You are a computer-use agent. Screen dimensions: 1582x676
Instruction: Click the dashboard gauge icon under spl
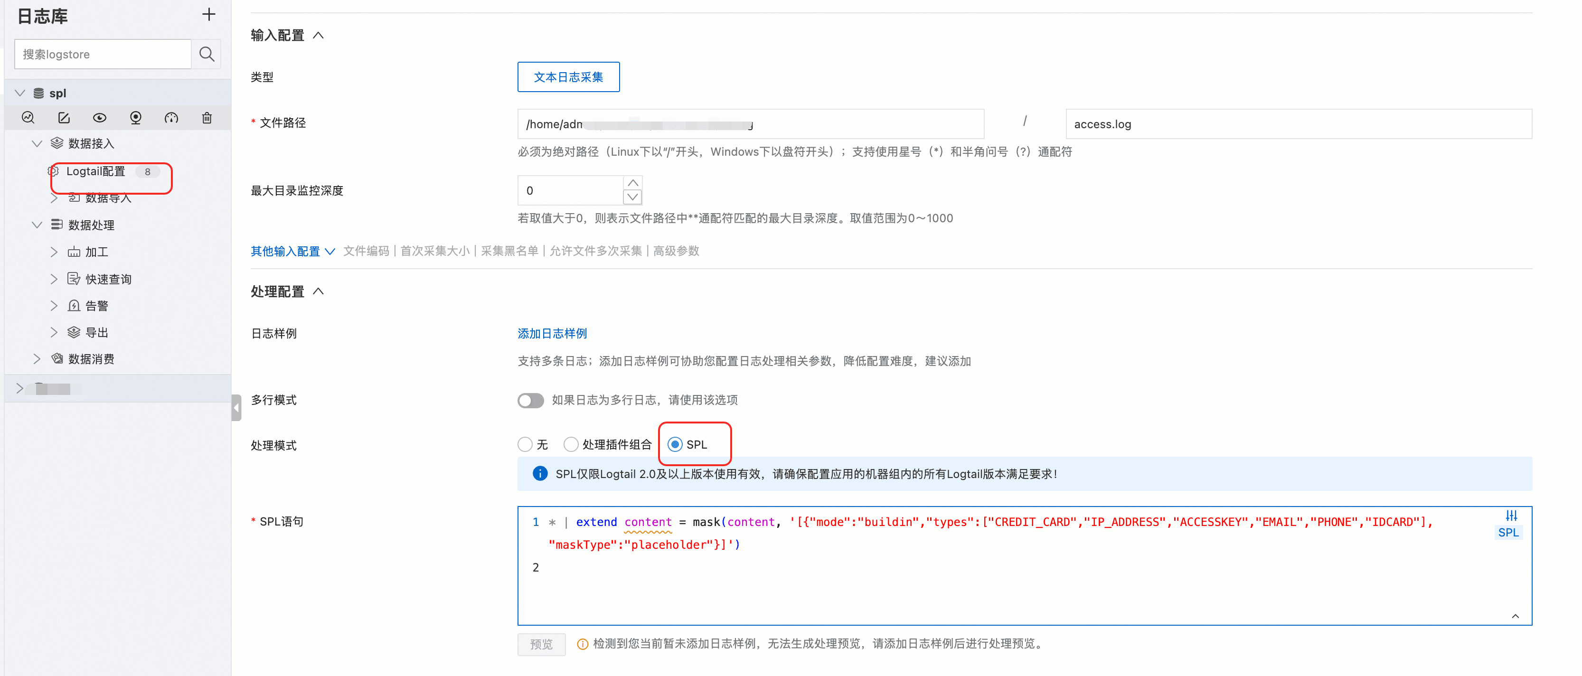pos(171,118)
